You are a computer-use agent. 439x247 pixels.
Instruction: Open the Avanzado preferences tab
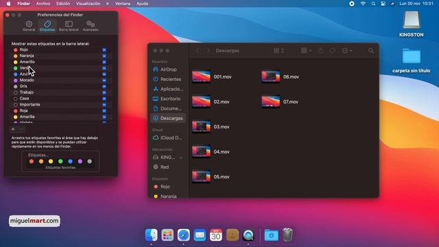coord(91,26)
